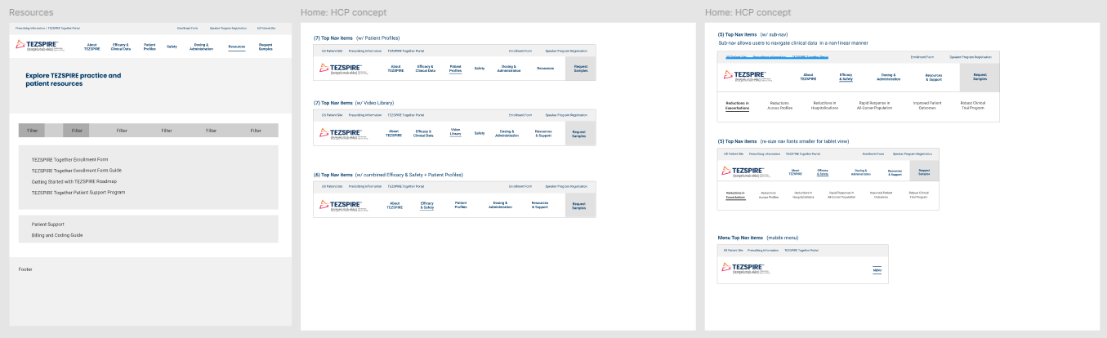Click Request Samples in Resources frame nav
Image resolution: width=1107 pixels, height=338 pixels.
pyautogui.click(x=266, y=47)
